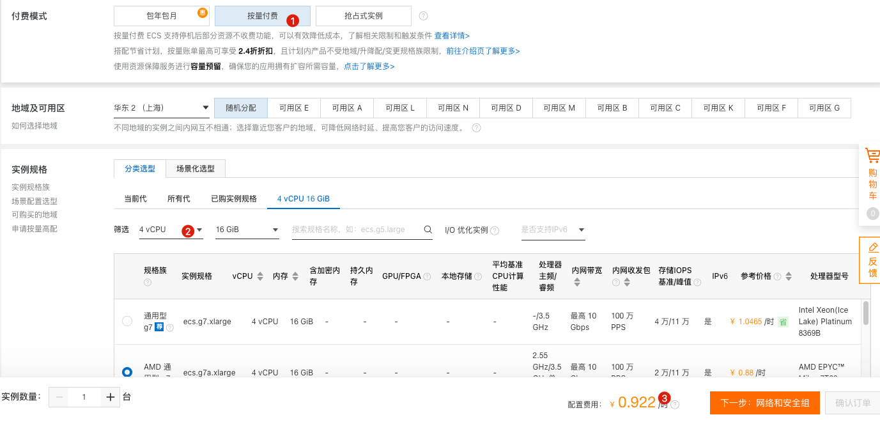The image size is (880, 424).
Task: Click the 确认订单 button
Action: (x=853, y=403)
